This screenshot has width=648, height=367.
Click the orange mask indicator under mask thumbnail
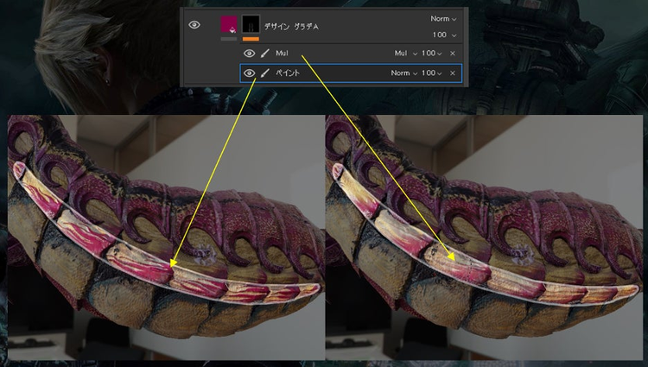(251, 39)
